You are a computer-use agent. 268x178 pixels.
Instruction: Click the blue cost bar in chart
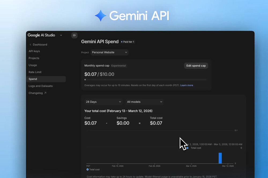(x=220, y=158)
